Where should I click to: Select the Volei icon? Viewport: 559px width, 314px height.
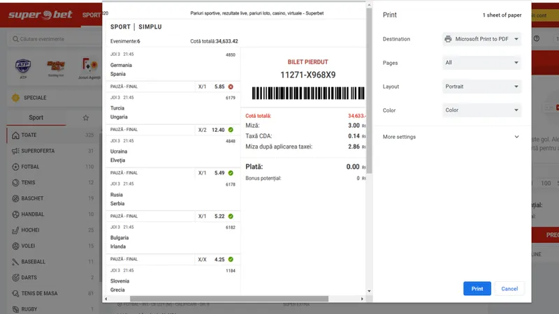click(15, 246)
